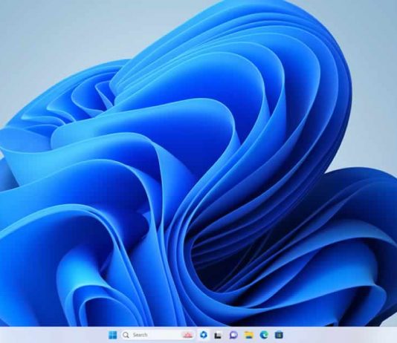
Task: Open Task View on the taskbar
Action: pos(218,335)
